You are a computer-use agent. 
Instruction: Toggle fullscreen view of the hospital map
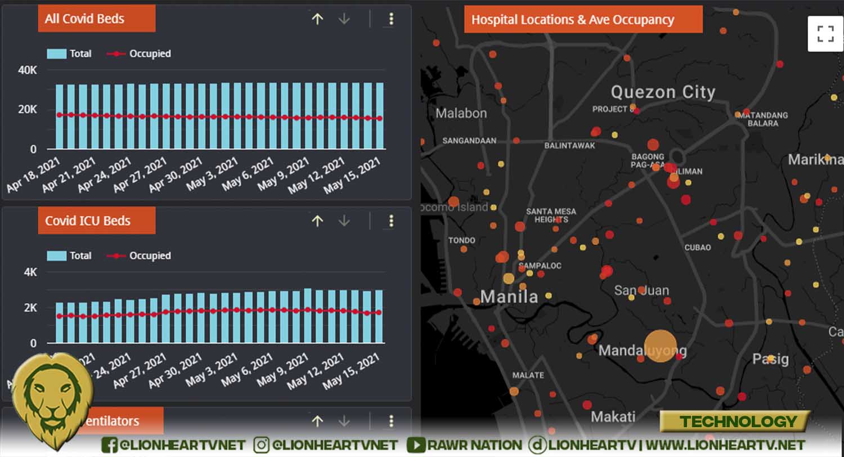(825, 34)
